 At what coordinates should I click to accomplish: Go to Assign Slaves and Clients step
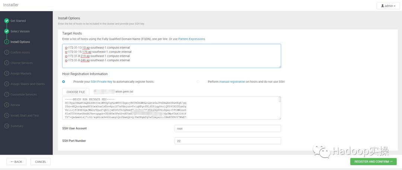pos(28,84)
